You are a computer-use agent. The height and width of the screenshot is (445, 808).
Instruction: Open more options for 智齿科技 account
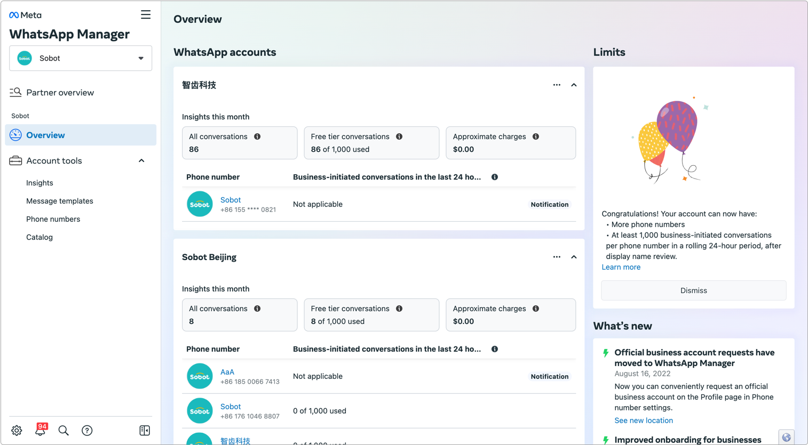pyautogui.click(x=557, y=85)
